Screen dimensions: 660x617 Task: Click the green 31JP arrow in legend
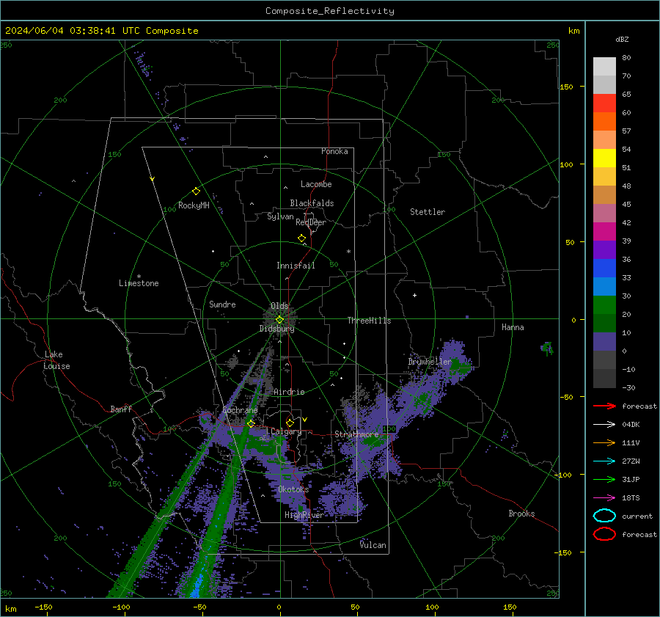coord(604,479)
